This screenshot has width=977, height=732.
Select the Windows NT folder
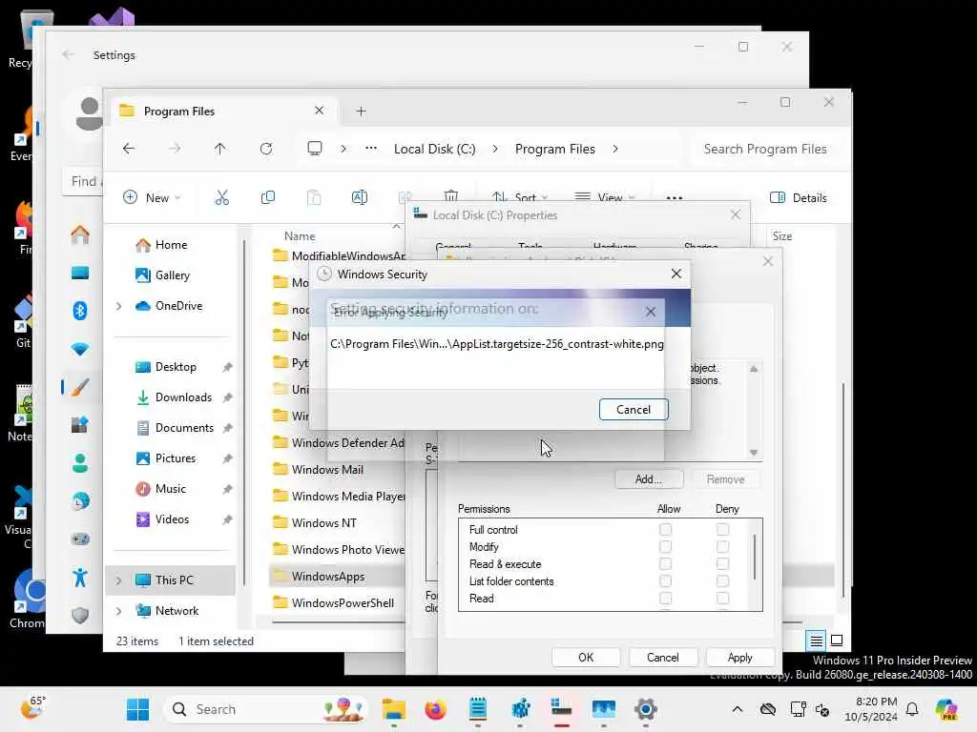(315, 523)
